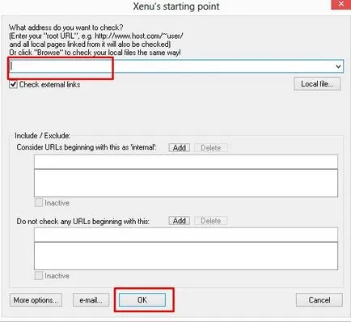The width and height of the screenshot is (351, 322).
Task: Click the excluded URL entry field
Action: coord(186,235)
